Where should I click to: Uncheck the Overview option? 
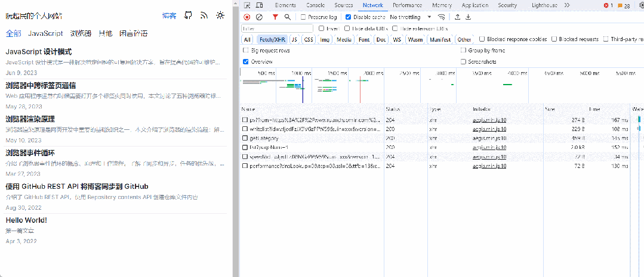pyautogui.click(x=246, y=61)
